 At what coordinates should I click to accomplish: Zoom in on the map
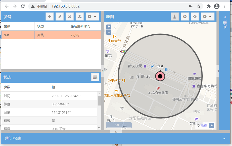coord(109,27)
